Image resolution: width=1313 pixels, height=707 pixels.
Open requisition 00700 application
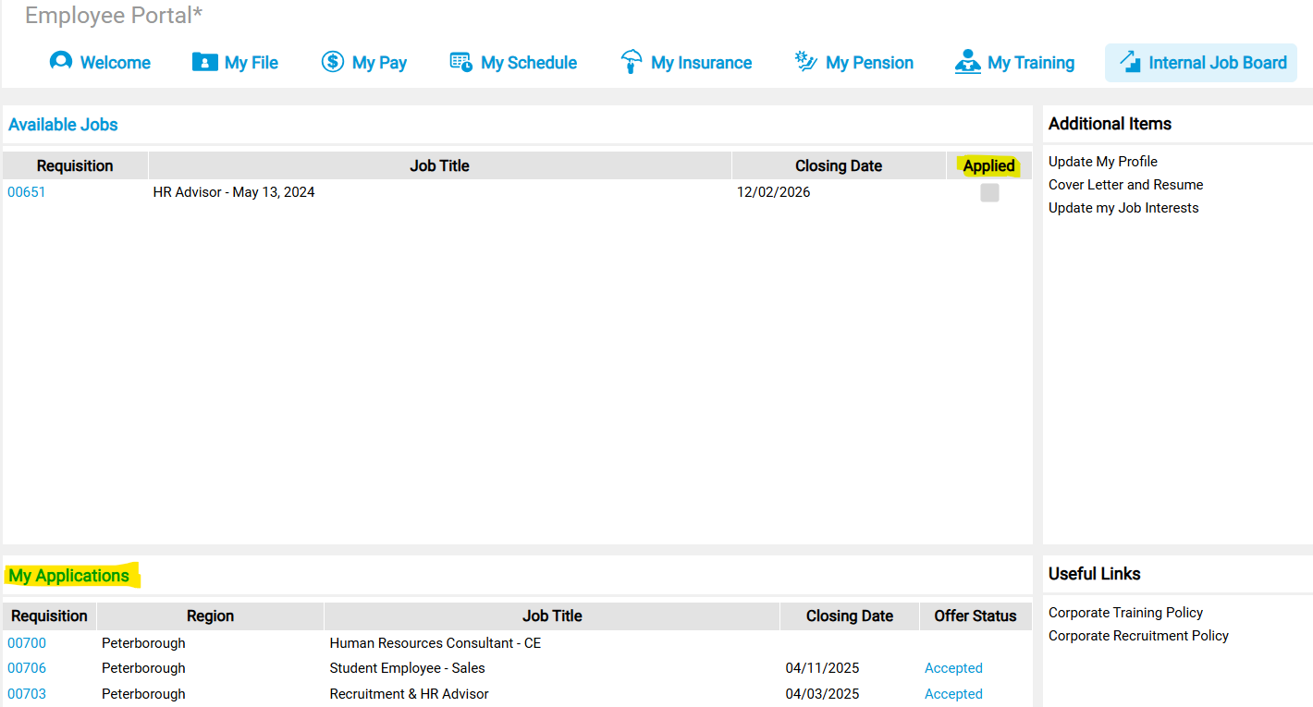[27, 643]
